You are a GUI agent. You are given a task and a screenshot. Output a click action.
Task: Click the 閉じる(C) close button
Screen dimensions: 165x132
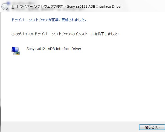click(152, 127)
